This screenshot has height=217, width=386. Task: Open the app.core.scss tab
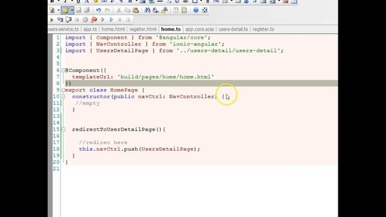click(200, 30)
